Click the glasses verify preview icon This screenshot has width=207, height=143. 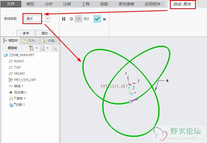pyautogui.click(x=86, y=19)
